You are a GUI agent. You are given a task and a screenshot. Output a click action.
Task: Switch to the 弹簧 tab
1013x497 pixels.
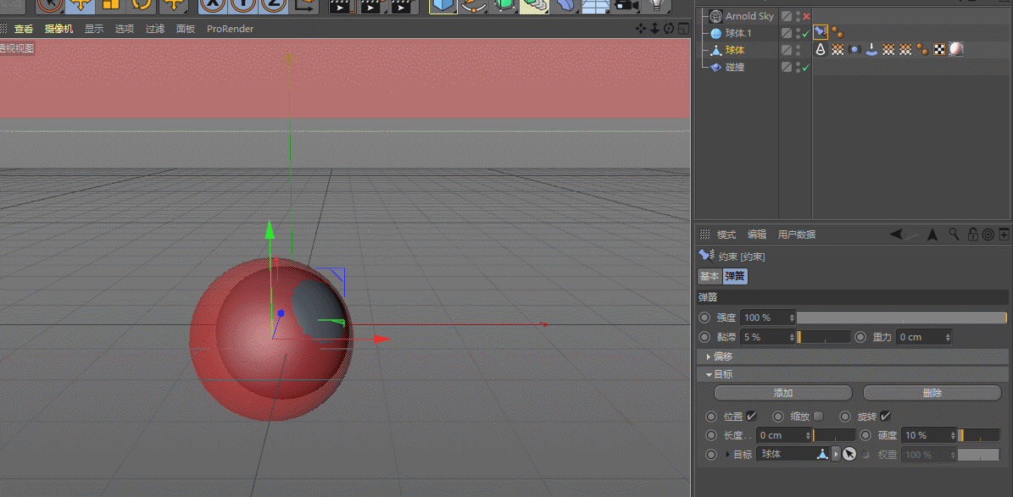tap(735, 276)
